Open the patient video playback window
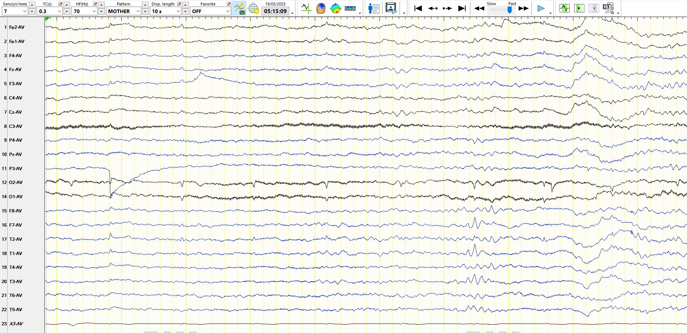This screenshot has height=333, width=687. [x=391, y=8]
